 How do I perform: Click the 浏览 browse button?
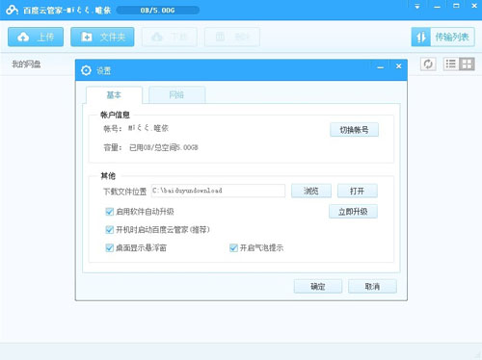point(311,191)
